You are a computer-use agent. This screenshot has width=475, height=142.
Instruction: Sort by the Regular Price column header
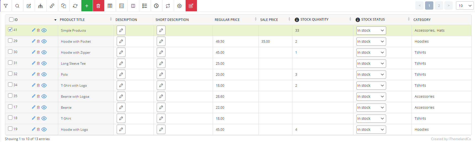click(x=227, y=20)
